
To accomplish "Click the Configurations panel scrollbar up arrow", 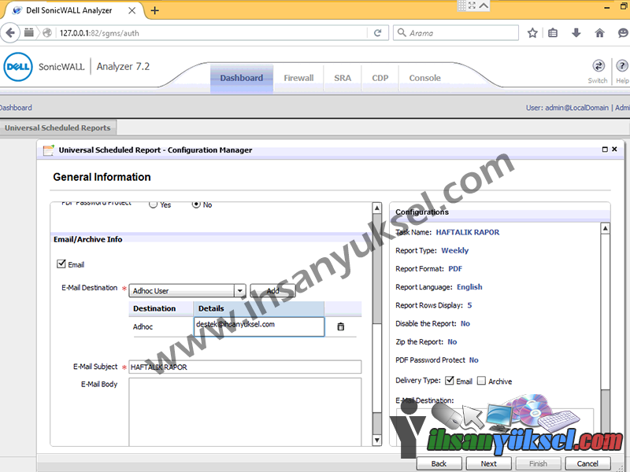I will [605, 229].
